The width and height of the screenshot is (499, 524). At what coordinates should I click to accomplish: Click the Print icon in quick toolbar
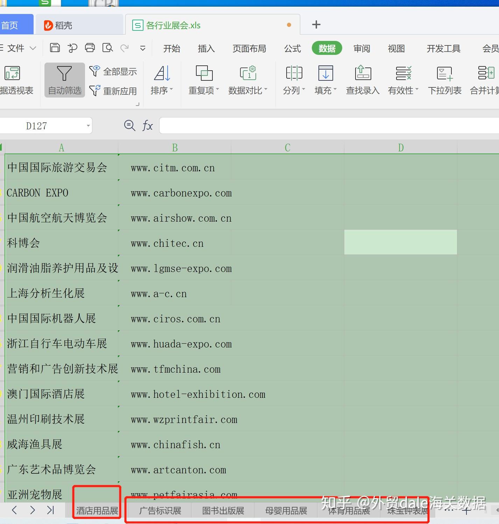click(x=90, y=48)
